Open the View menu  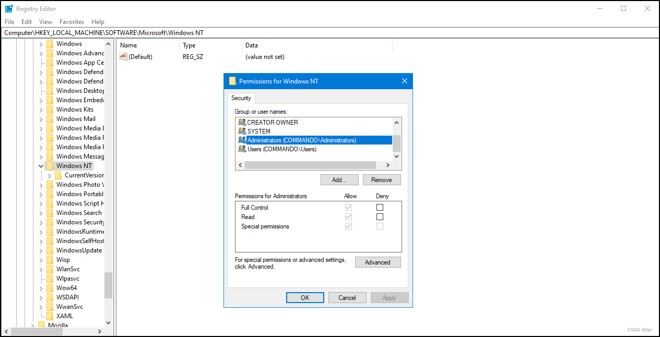(46, 22)
